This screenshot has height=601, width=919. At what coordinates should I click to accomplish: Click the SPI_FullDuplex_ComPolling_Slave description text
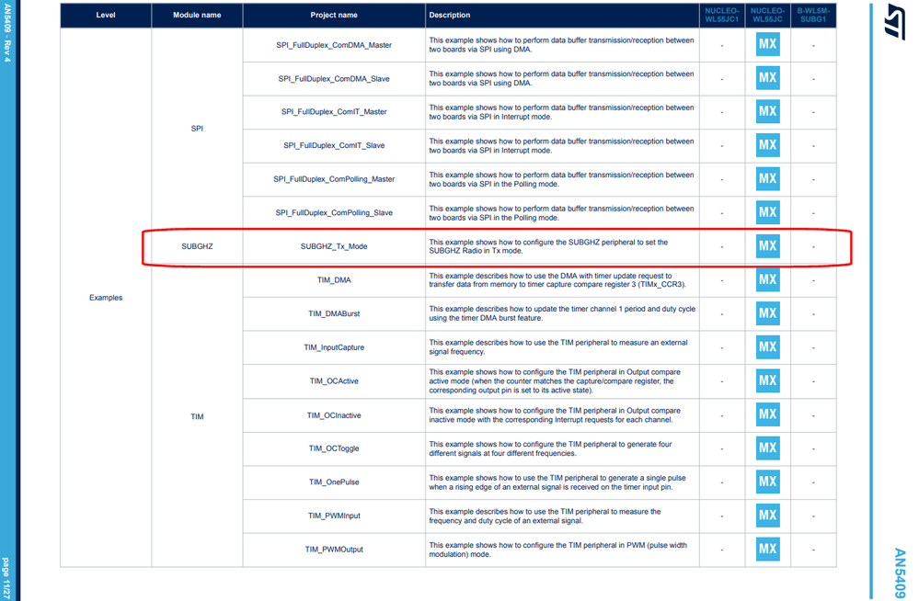pos(561,212)
